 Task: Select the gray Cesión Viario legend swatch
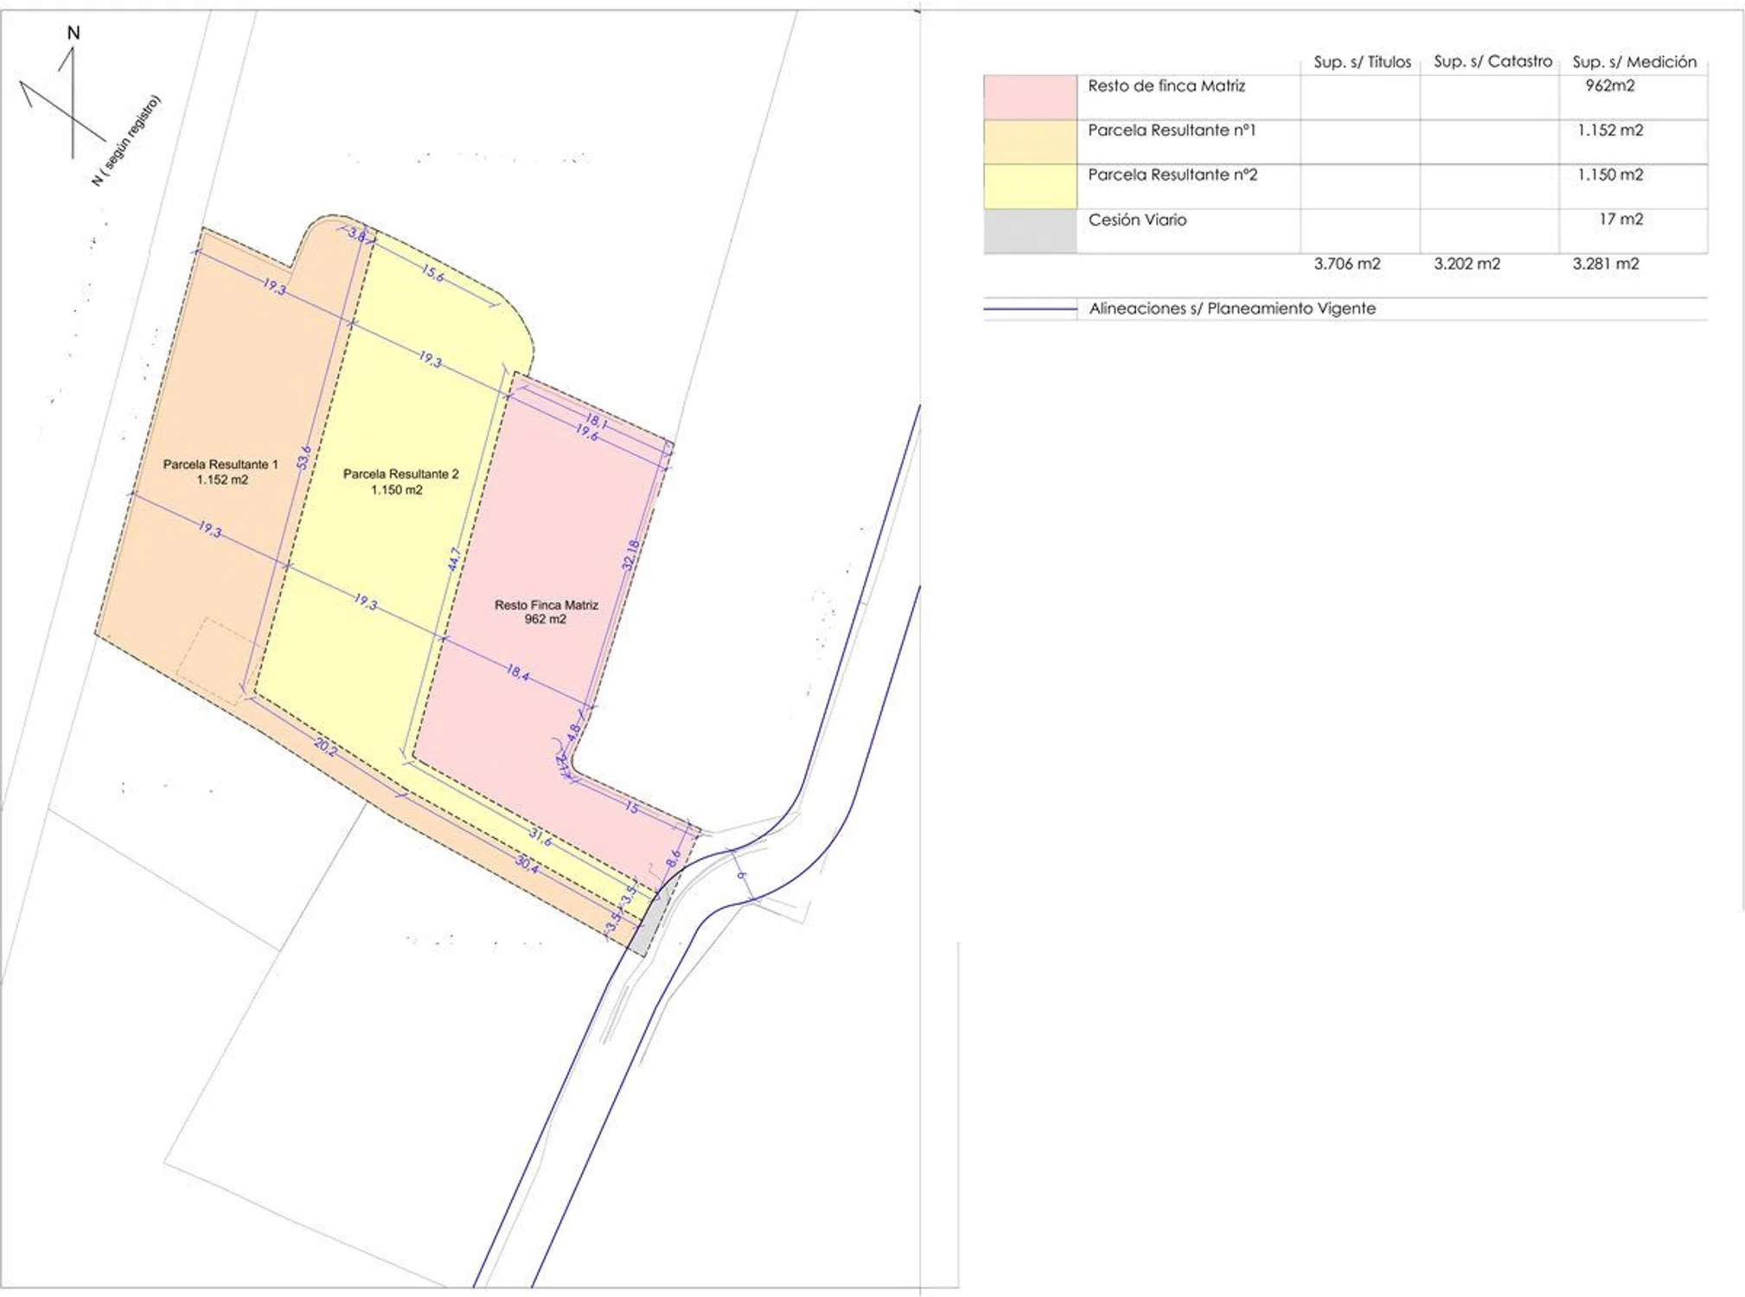point(1030,231)
